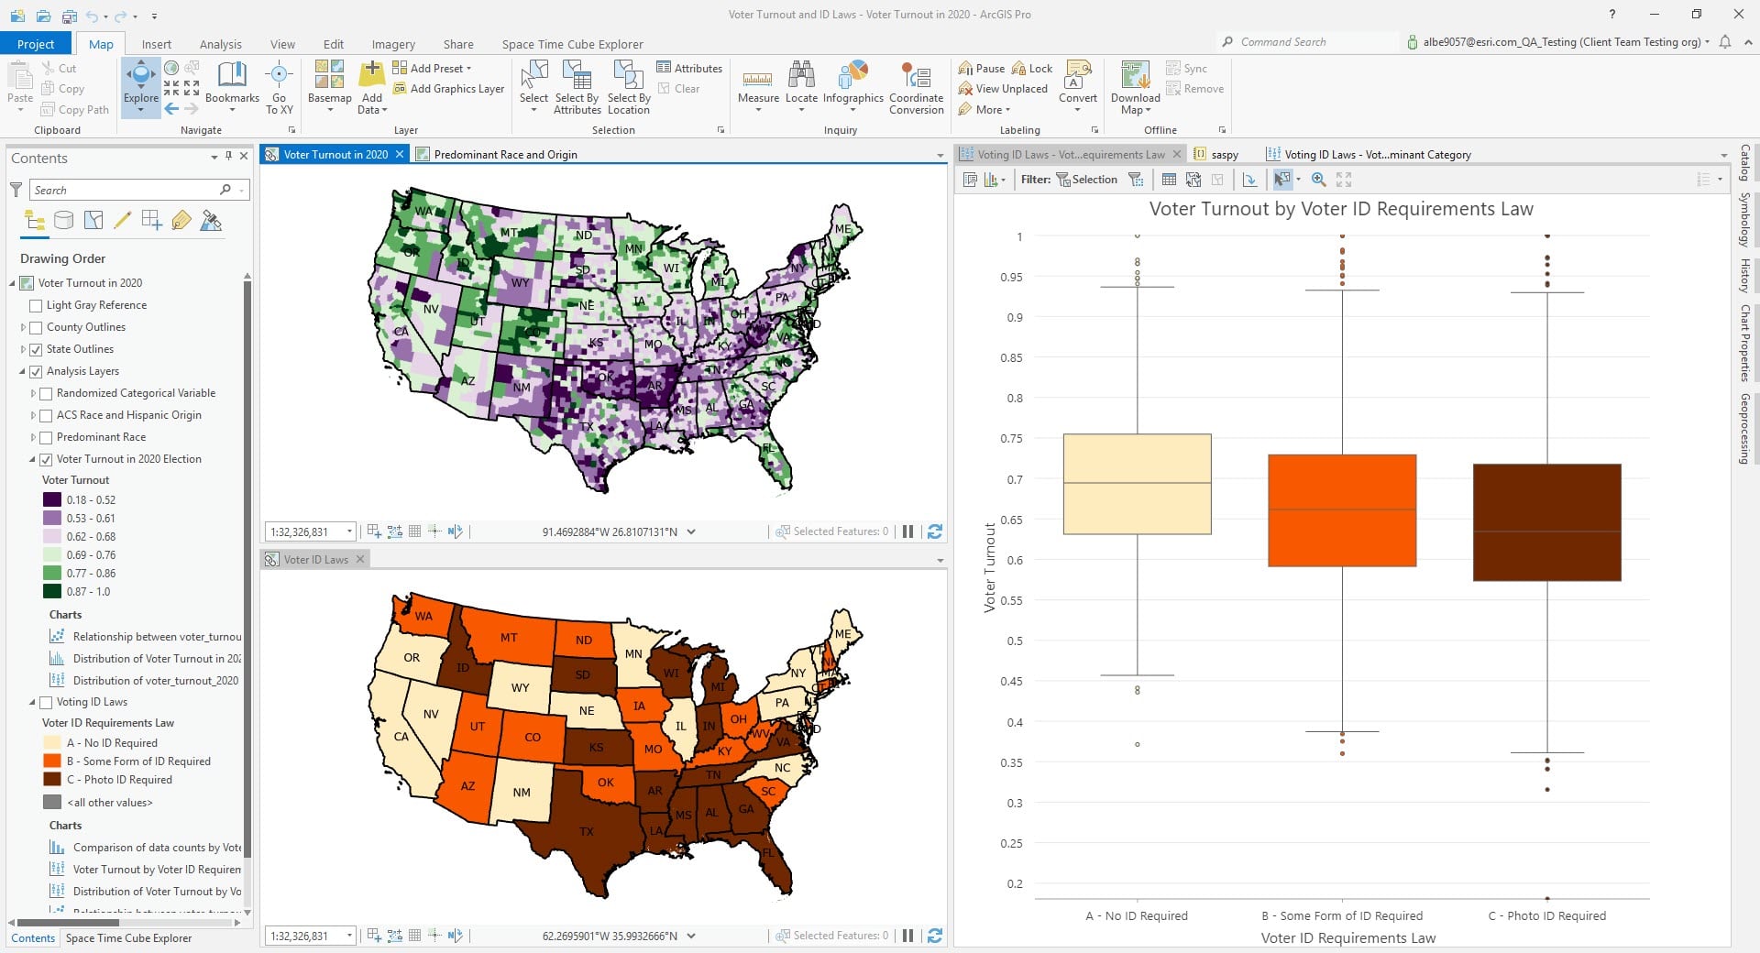The height and width of the screenshot is (953, 1760).
Task: Pause drawing with the pause icon on map
Action: click(907, 531)
